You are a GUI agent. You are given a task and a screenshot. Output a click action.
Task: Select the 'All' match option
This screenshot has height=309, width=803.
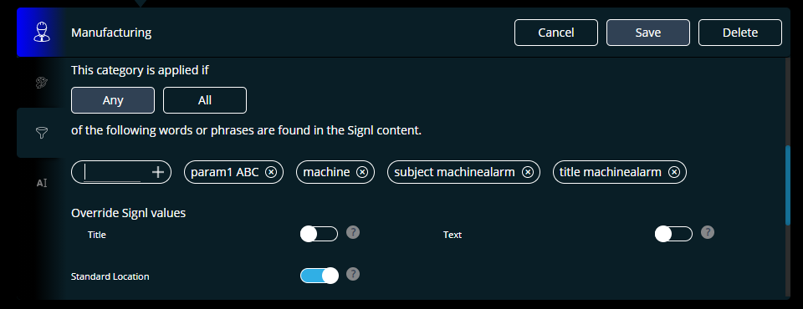(205, 100)
